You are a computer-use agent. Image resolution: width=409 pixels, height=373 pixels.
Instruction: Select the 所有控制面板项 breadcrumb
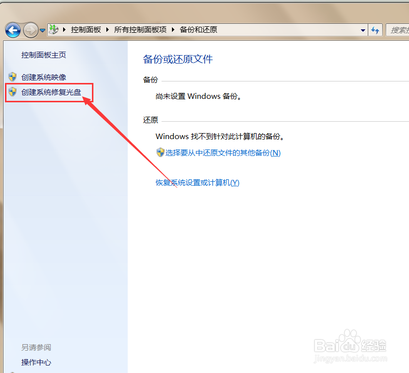pos(140,30)
